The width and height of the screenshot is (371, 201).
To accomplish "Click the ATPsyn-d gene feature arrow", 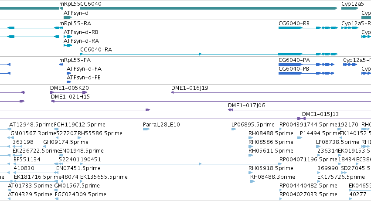I will 68,17.
